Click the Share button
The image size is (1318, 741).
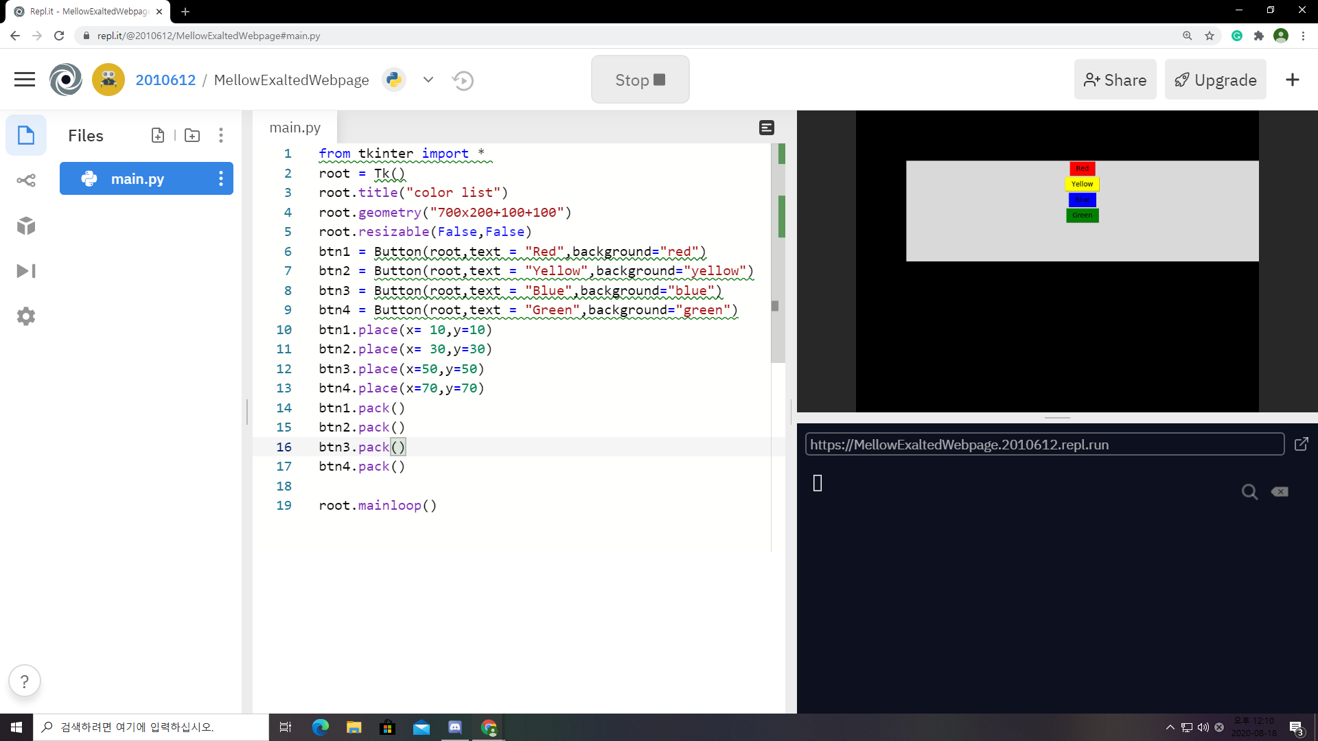[x=1115, y=80]
